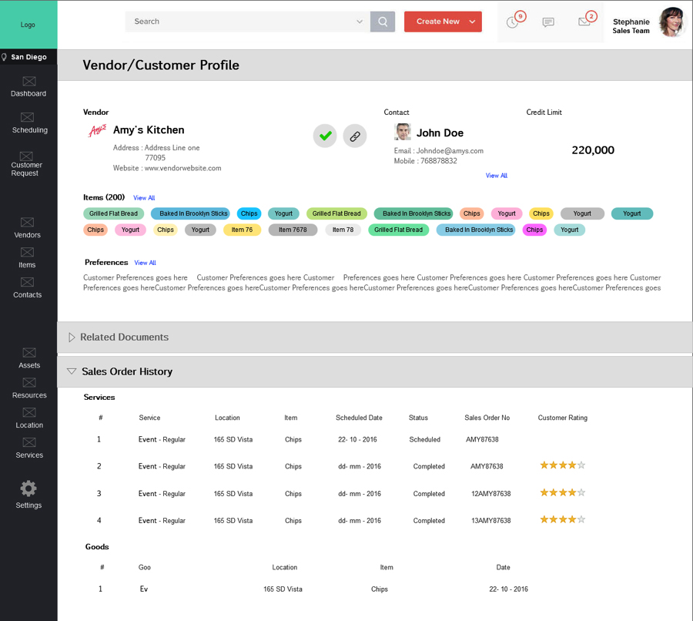Click inside the Search input field

pos(239,22)
